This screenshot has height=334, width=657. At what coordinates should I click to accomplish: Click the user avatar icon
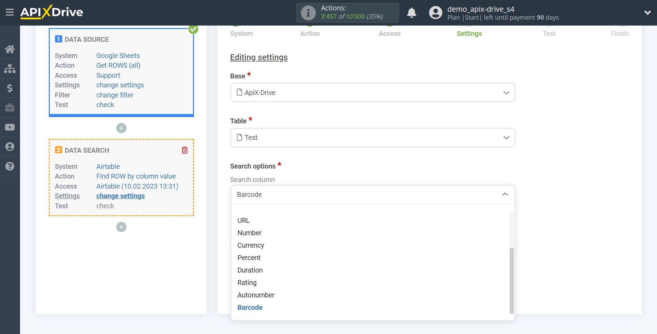pyautogui.click(x=436, y=13)
